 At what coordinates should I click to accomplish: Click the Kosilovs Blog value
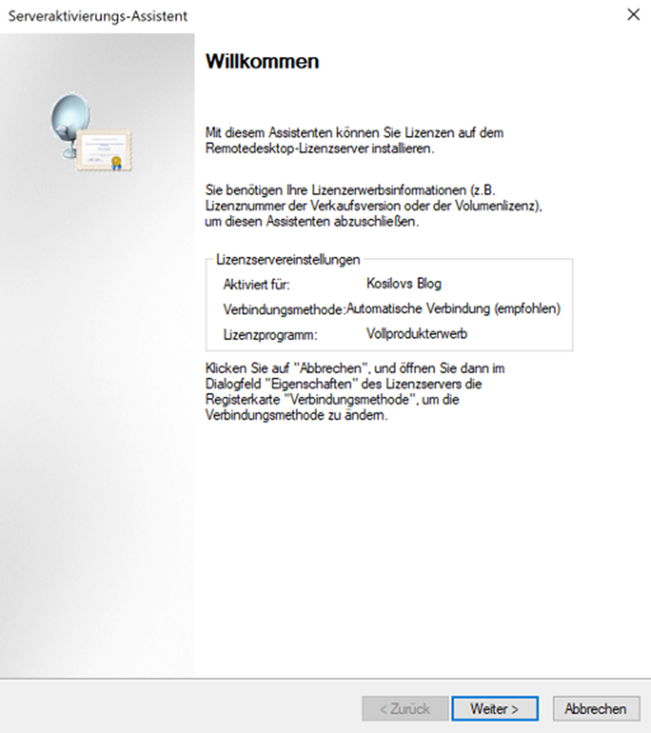pos(403,283)
